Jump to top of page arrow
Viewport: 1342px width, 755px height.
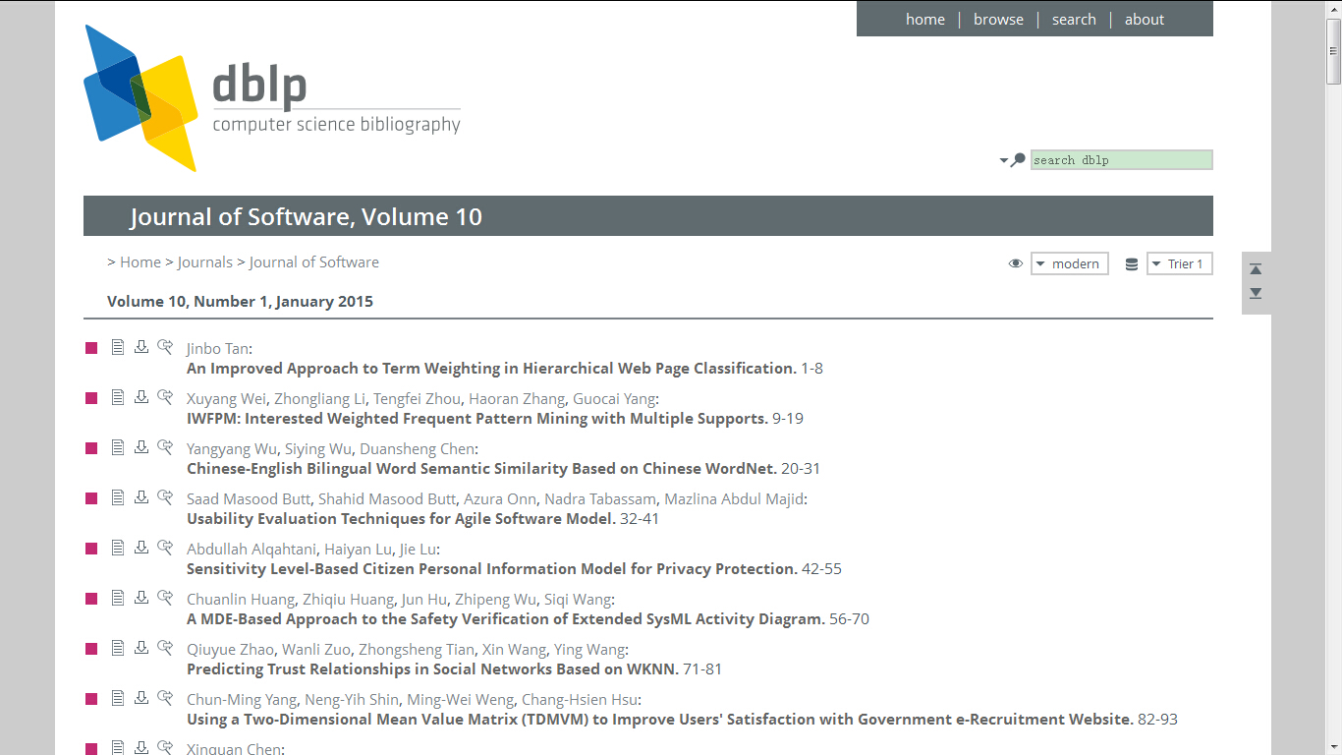pyautogui.click(x=1256, y=269)
